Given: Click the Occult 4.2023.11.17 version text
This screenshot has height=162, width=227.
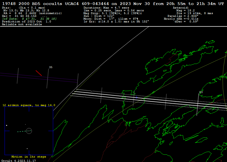Looking at the screenshot, I should pos(18,160).
